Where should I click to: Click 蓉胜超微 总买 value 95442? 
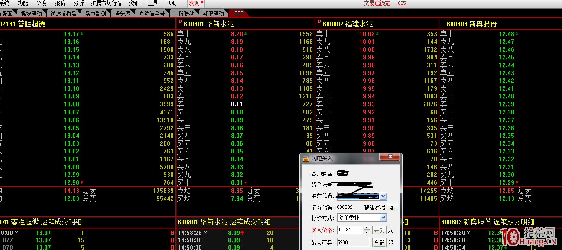coord(165,198)
